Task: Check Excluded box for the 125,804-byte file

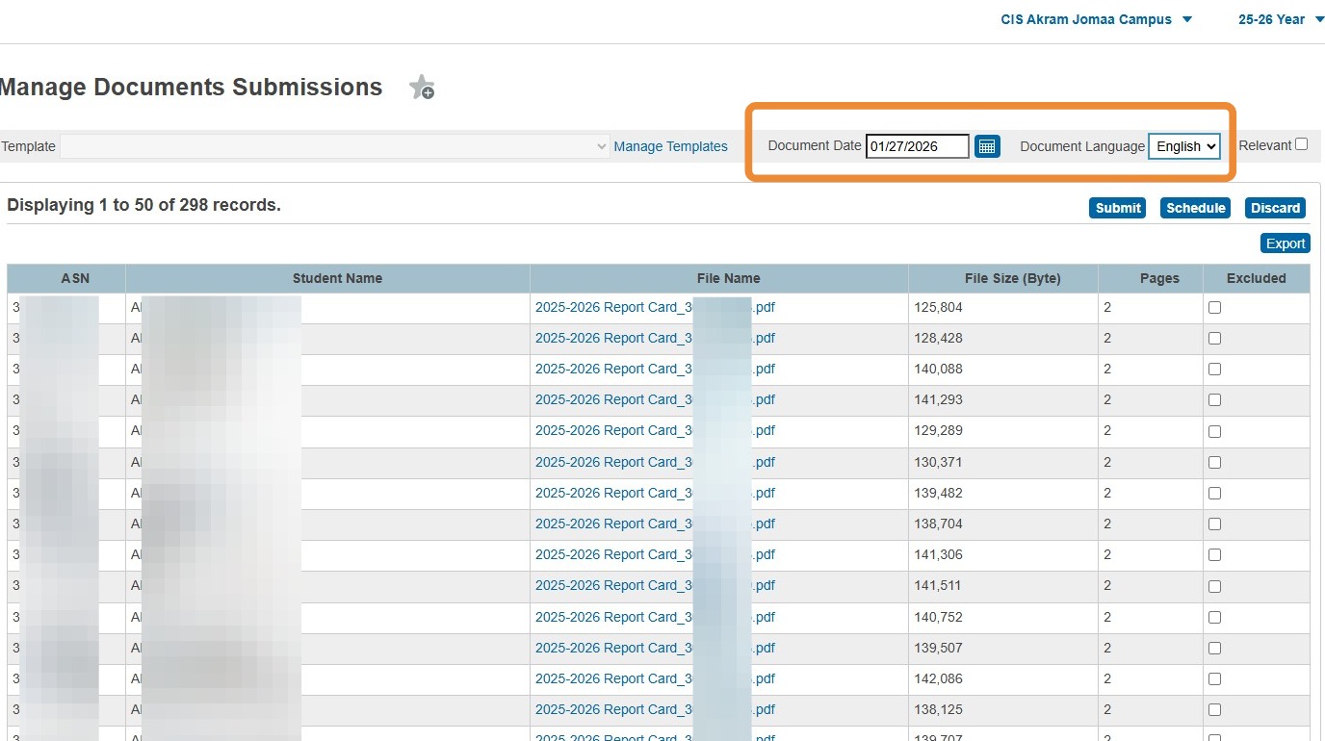Action: pos(1214,308)
